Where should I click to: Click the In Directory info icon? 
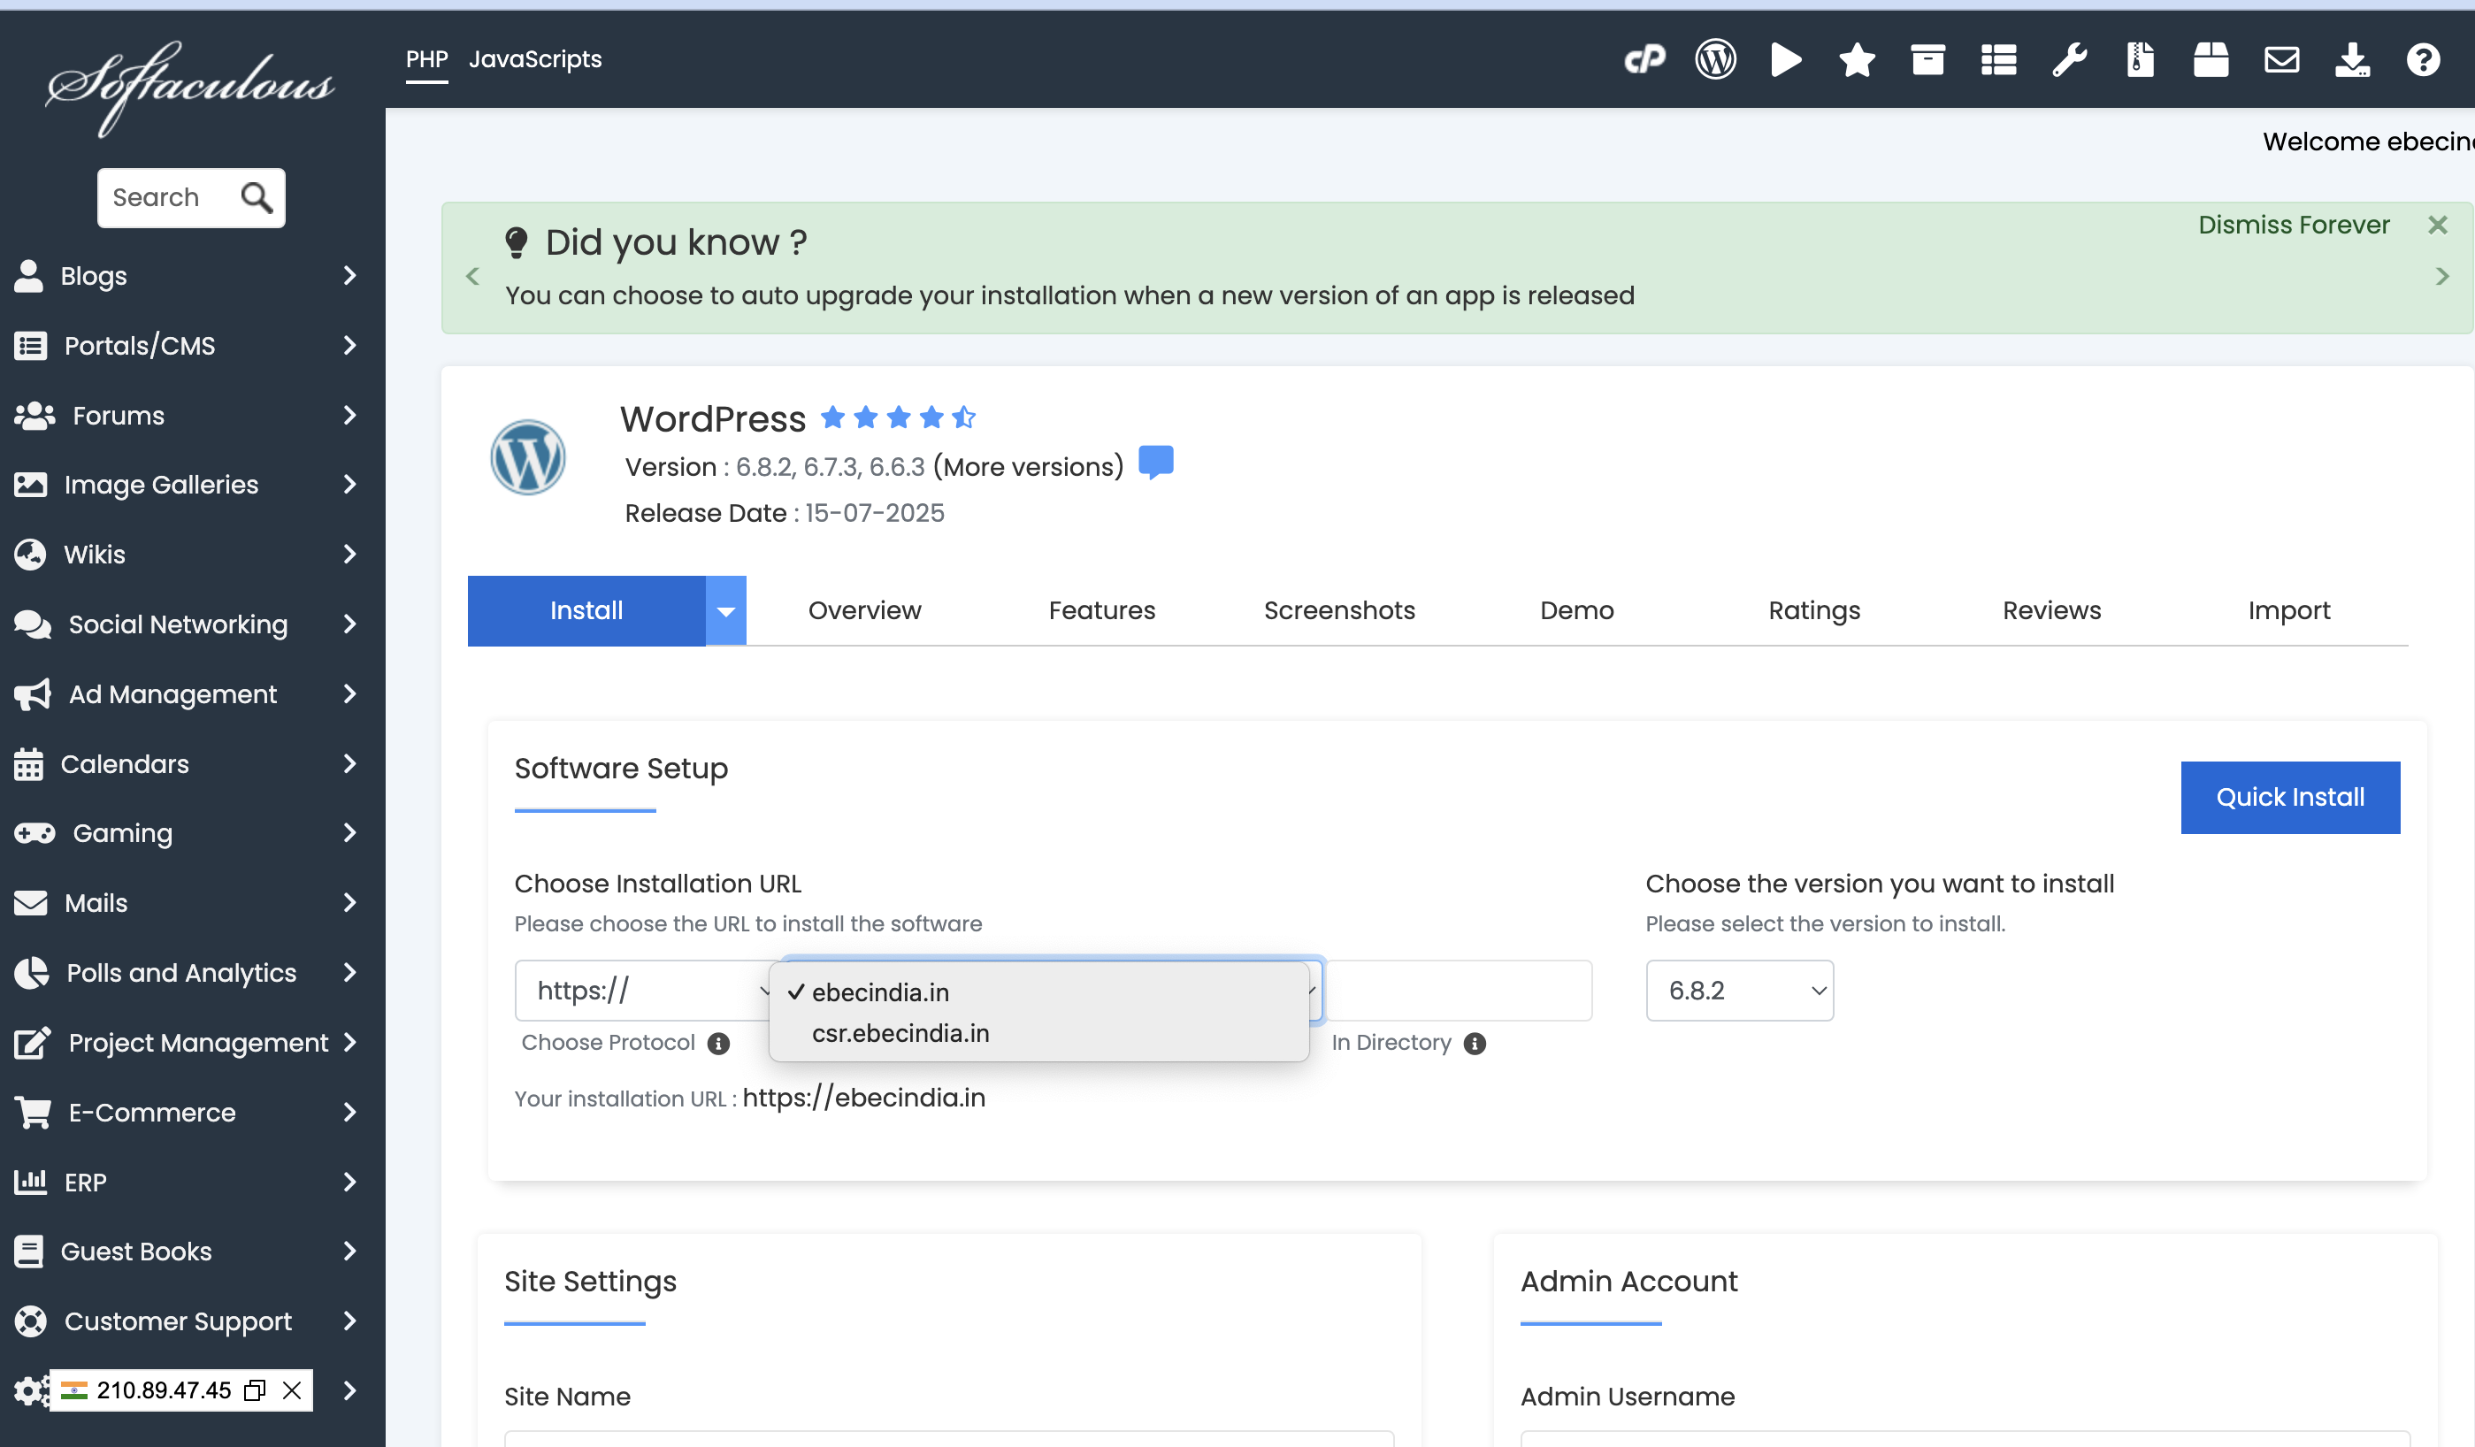1475,1044
